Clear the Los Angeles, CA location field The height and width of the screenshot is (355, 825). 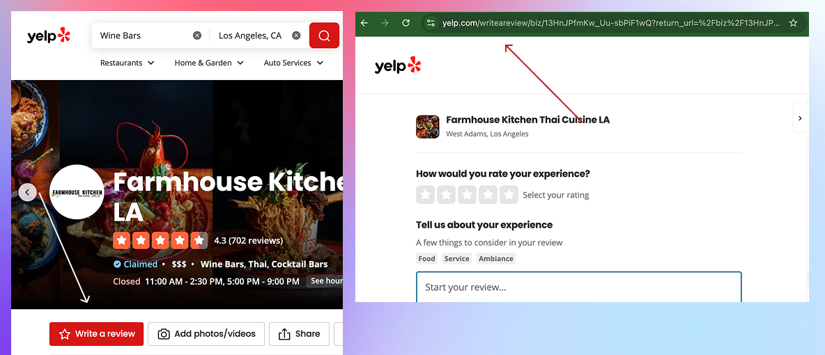coord(296,35)
